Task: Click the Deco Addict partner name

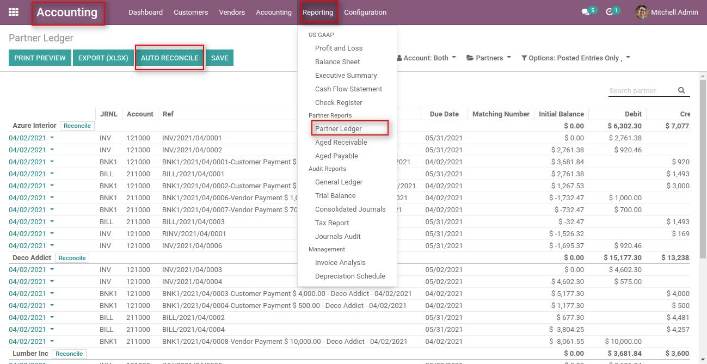Action: pyautogui.click(x=32, y=258)
